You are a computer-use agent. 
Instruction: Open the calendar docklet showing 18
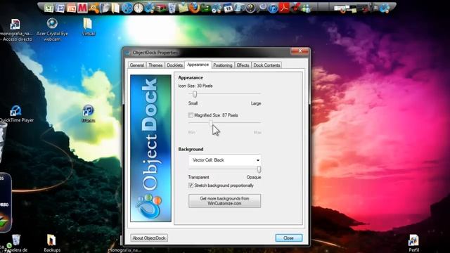click(228, 8)
